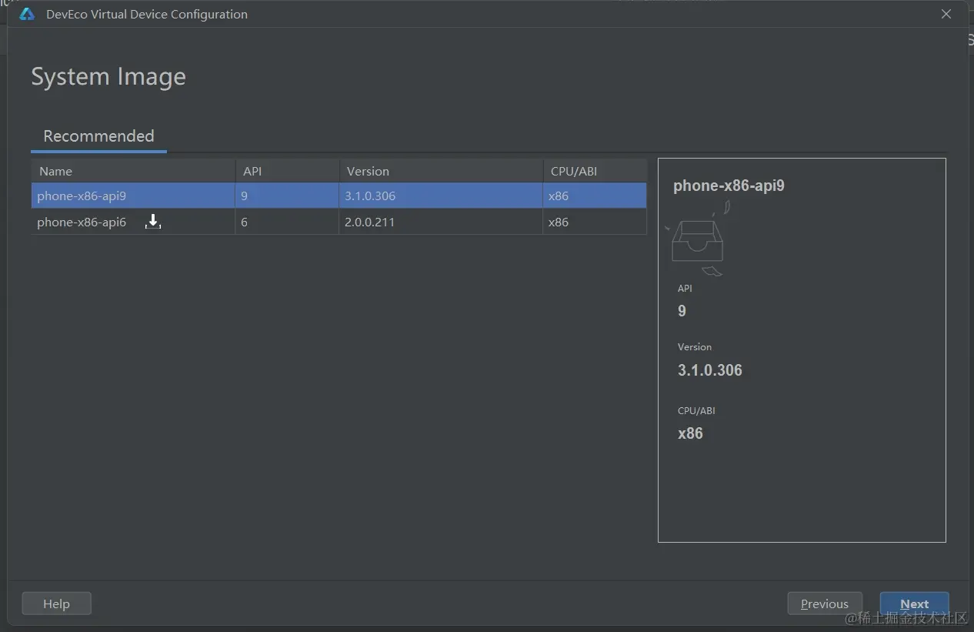The image size is (974, 632).
Task: Click version 3.1.0.306 in details panel
Action: click(709, 370)
